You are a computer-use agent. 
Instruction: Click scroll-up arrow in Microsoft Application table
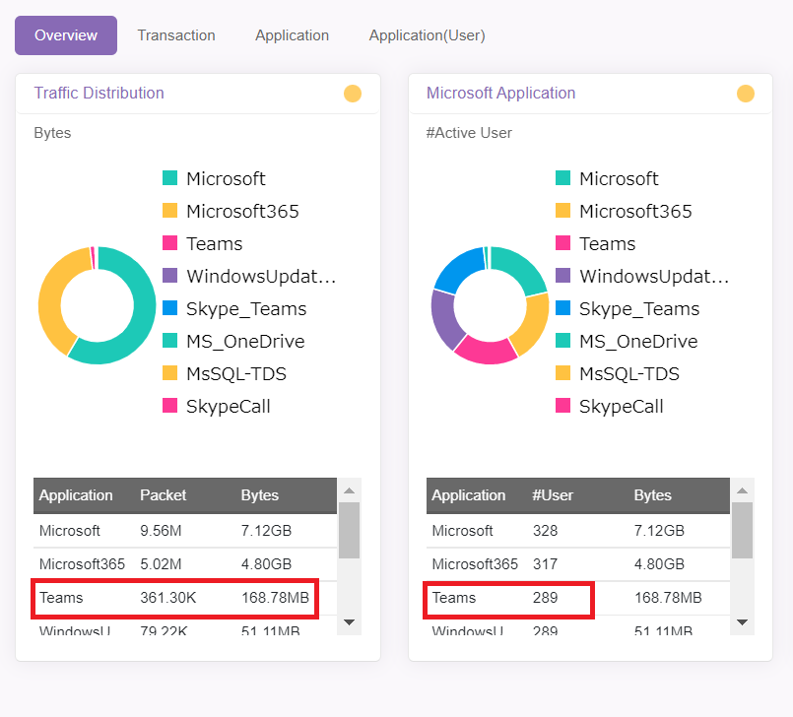pyautogui.click(x=743, y=490)
